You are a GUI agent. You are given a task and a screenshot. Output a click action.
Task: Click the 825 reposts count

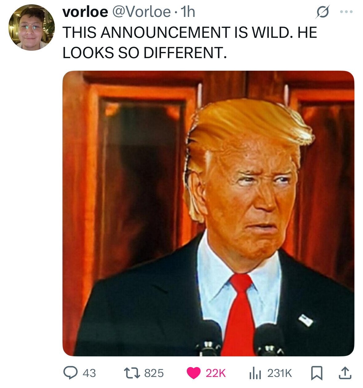[x=154, y=373]
